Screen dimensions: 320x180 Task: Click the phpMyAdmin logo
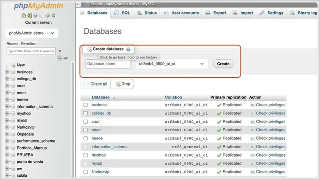[x=38, y=6]
